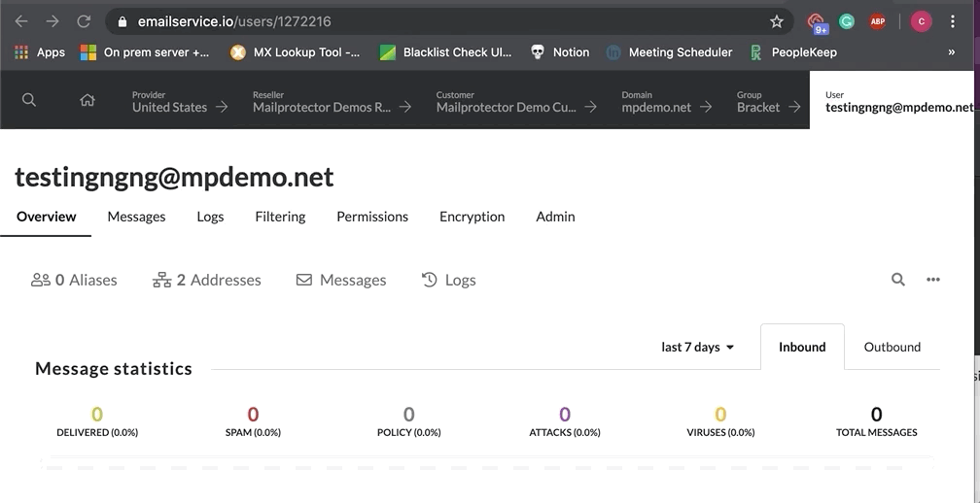The width and height of the screenshot is (980, 503).
Task: Click the overview magnifier search icon
Action: [x=898, y=280]
